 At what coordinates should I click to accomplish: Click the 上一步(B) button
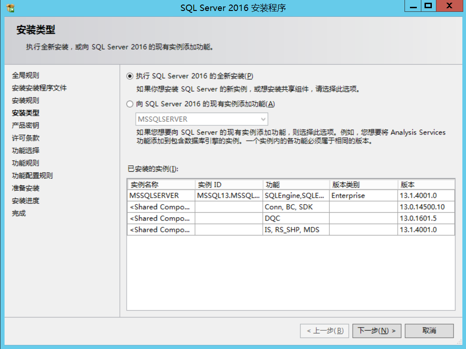324,331
